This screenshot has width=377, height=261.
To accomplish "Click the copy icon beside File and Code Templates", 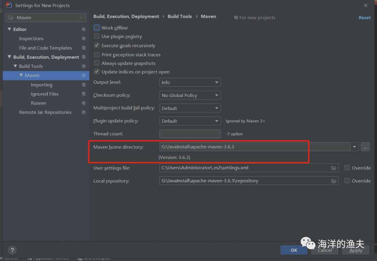I will (84, 48).
